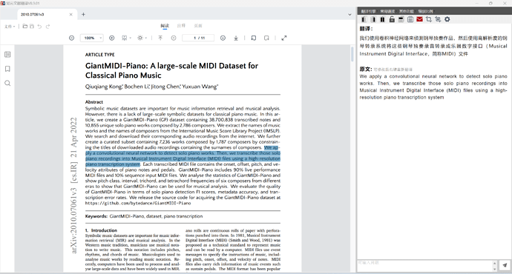
Task: Switch to the 注释 tab
Action: coord(181,26)
